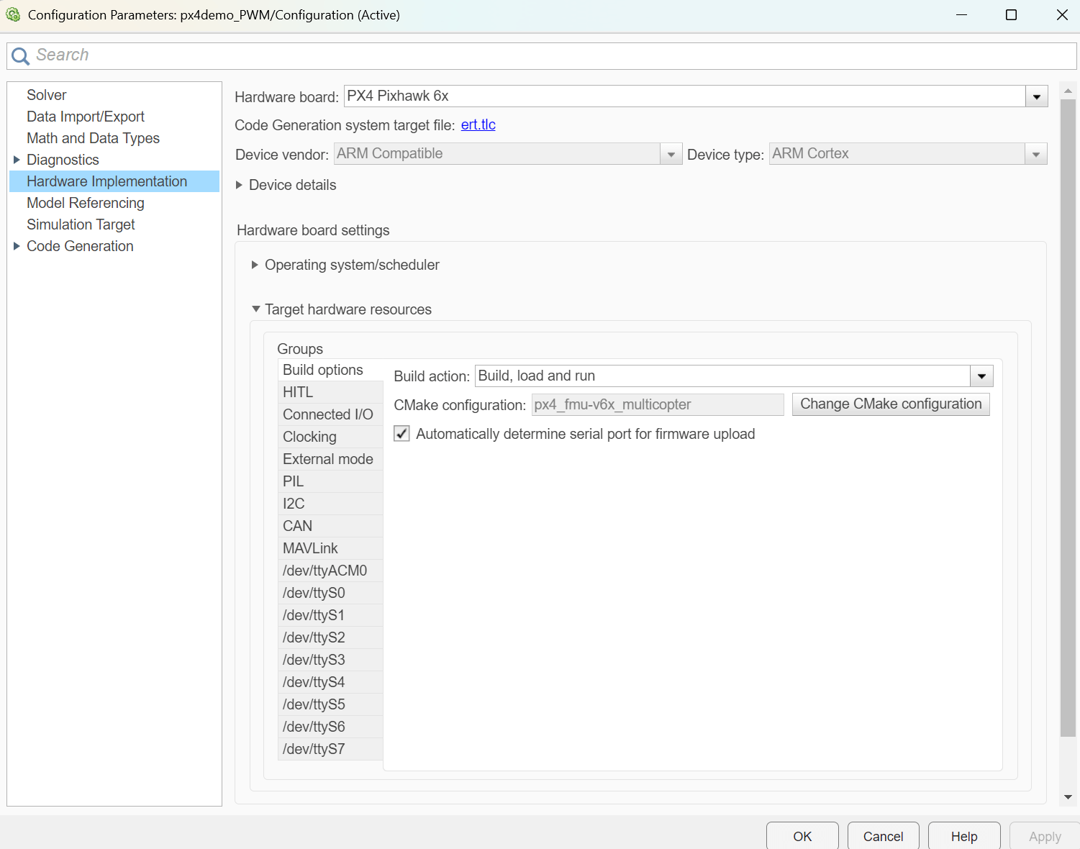Viewport: 1080px width, 849px height.
Task: Open the Device vendor dropdown
Action: point(671,153)
